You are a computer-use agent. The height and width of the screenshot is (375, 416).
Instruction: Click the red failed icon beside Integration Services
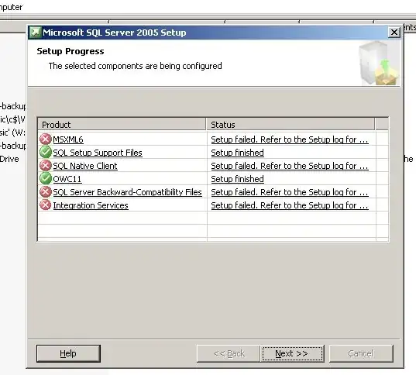(x=46, y=205)
